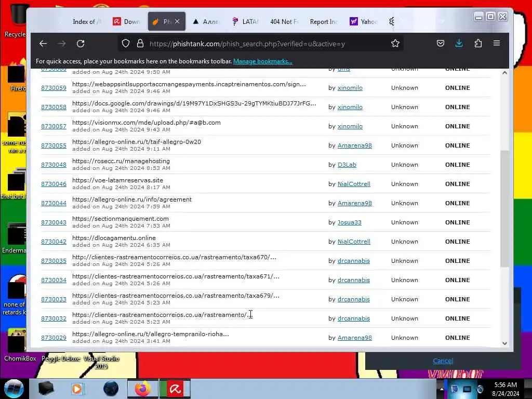Select the https://dlocagamentu.online URL text
Screen dimensions: 532x399
click(114, 238)
